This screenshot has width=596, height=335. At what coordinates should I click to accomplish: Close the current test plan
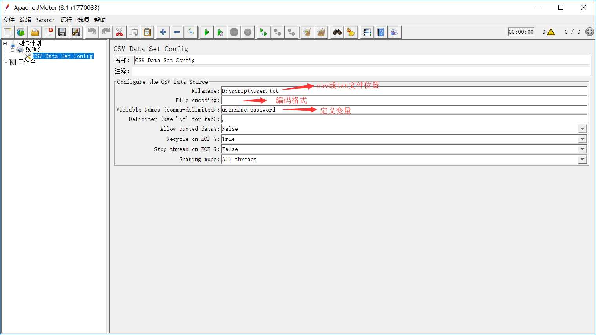tap(49, 32)
